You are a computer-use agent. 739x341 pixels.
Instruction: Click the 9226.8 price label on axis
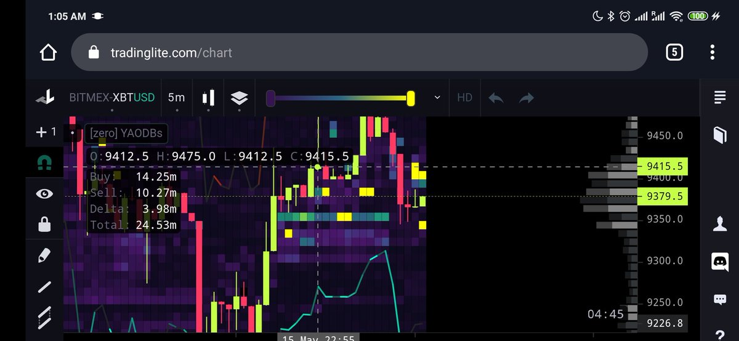(x=663, y=323)
